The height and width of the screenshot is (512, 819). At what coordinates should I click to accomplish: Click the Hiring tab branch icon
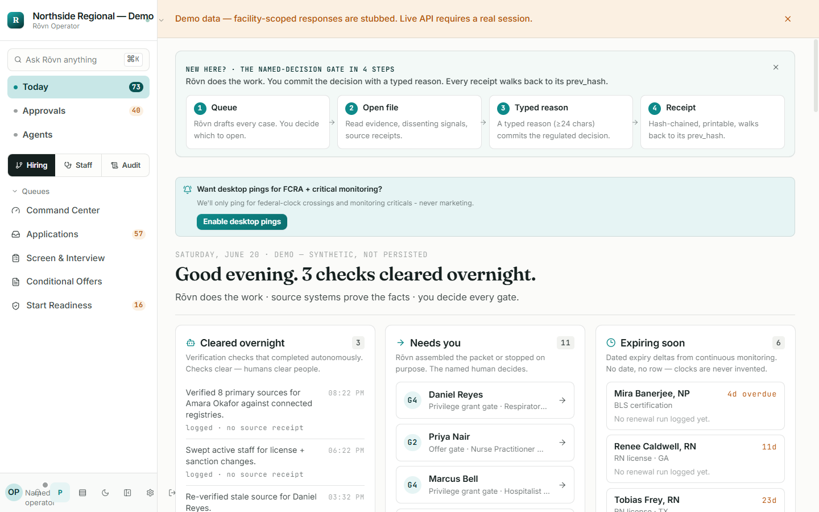(19, 166)
